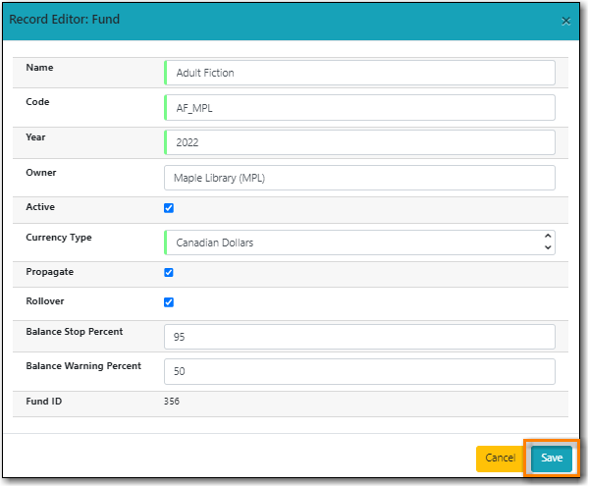Close the Record Editor dialog with the X
This screenshot has height=486, width=589.
click(x=564, y=20)
